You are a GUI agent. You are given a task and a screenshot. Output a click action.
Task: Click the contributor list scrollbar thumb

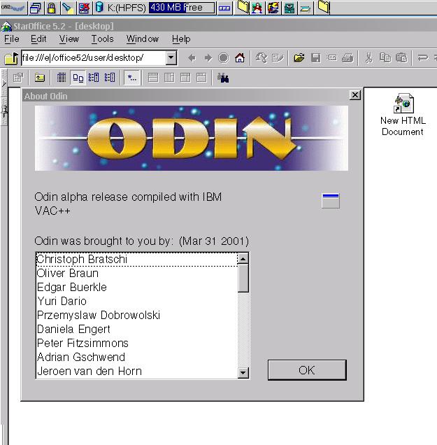pyautogui.click(x=243, y=278)
